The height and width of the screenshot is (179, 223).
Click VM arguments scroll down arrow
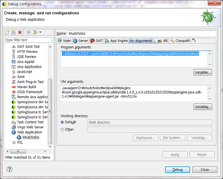click(x=210, y=99)
